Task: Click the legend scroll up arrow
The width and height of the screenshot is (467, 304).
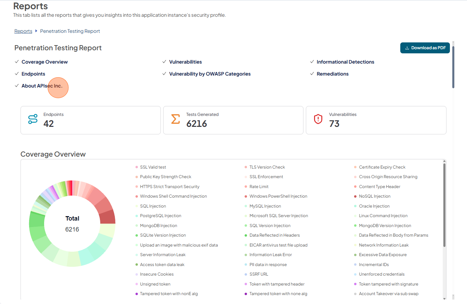Action: 444,161
